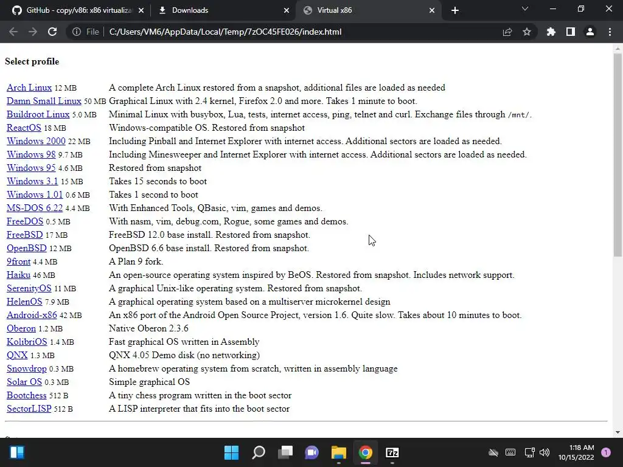Screen dimensions: 623x467
Task: Open the Windows Start menu
Action: 231,452
